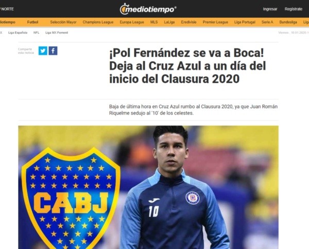Open the Serie A section
Screen dimensions: 309x249
click(x=267, y=22)
